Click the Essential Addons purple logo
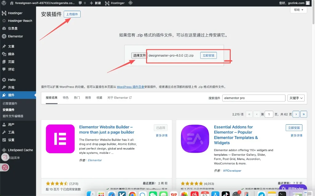The height and width of the screenshot is (196, 315). pyautogui.click(x=195, y=139)
